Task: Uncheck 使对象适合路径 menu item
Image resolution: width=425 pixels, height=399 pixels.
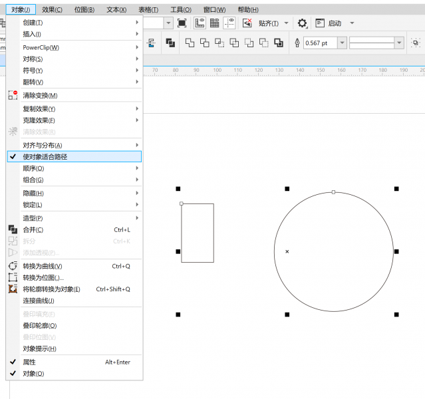Action: (74, 157)
